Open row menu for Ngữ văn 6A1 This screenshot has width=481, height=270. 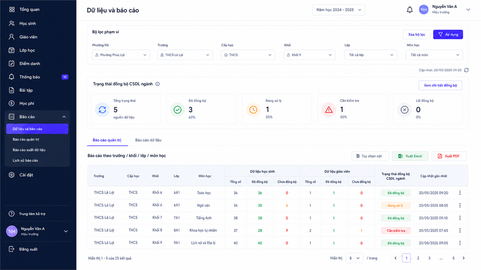pos(460,205)
